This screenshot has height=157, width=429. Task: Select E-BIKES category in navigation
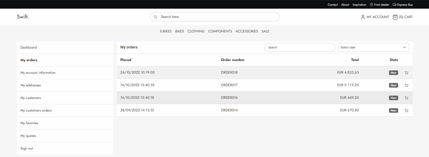pos(166,31)
